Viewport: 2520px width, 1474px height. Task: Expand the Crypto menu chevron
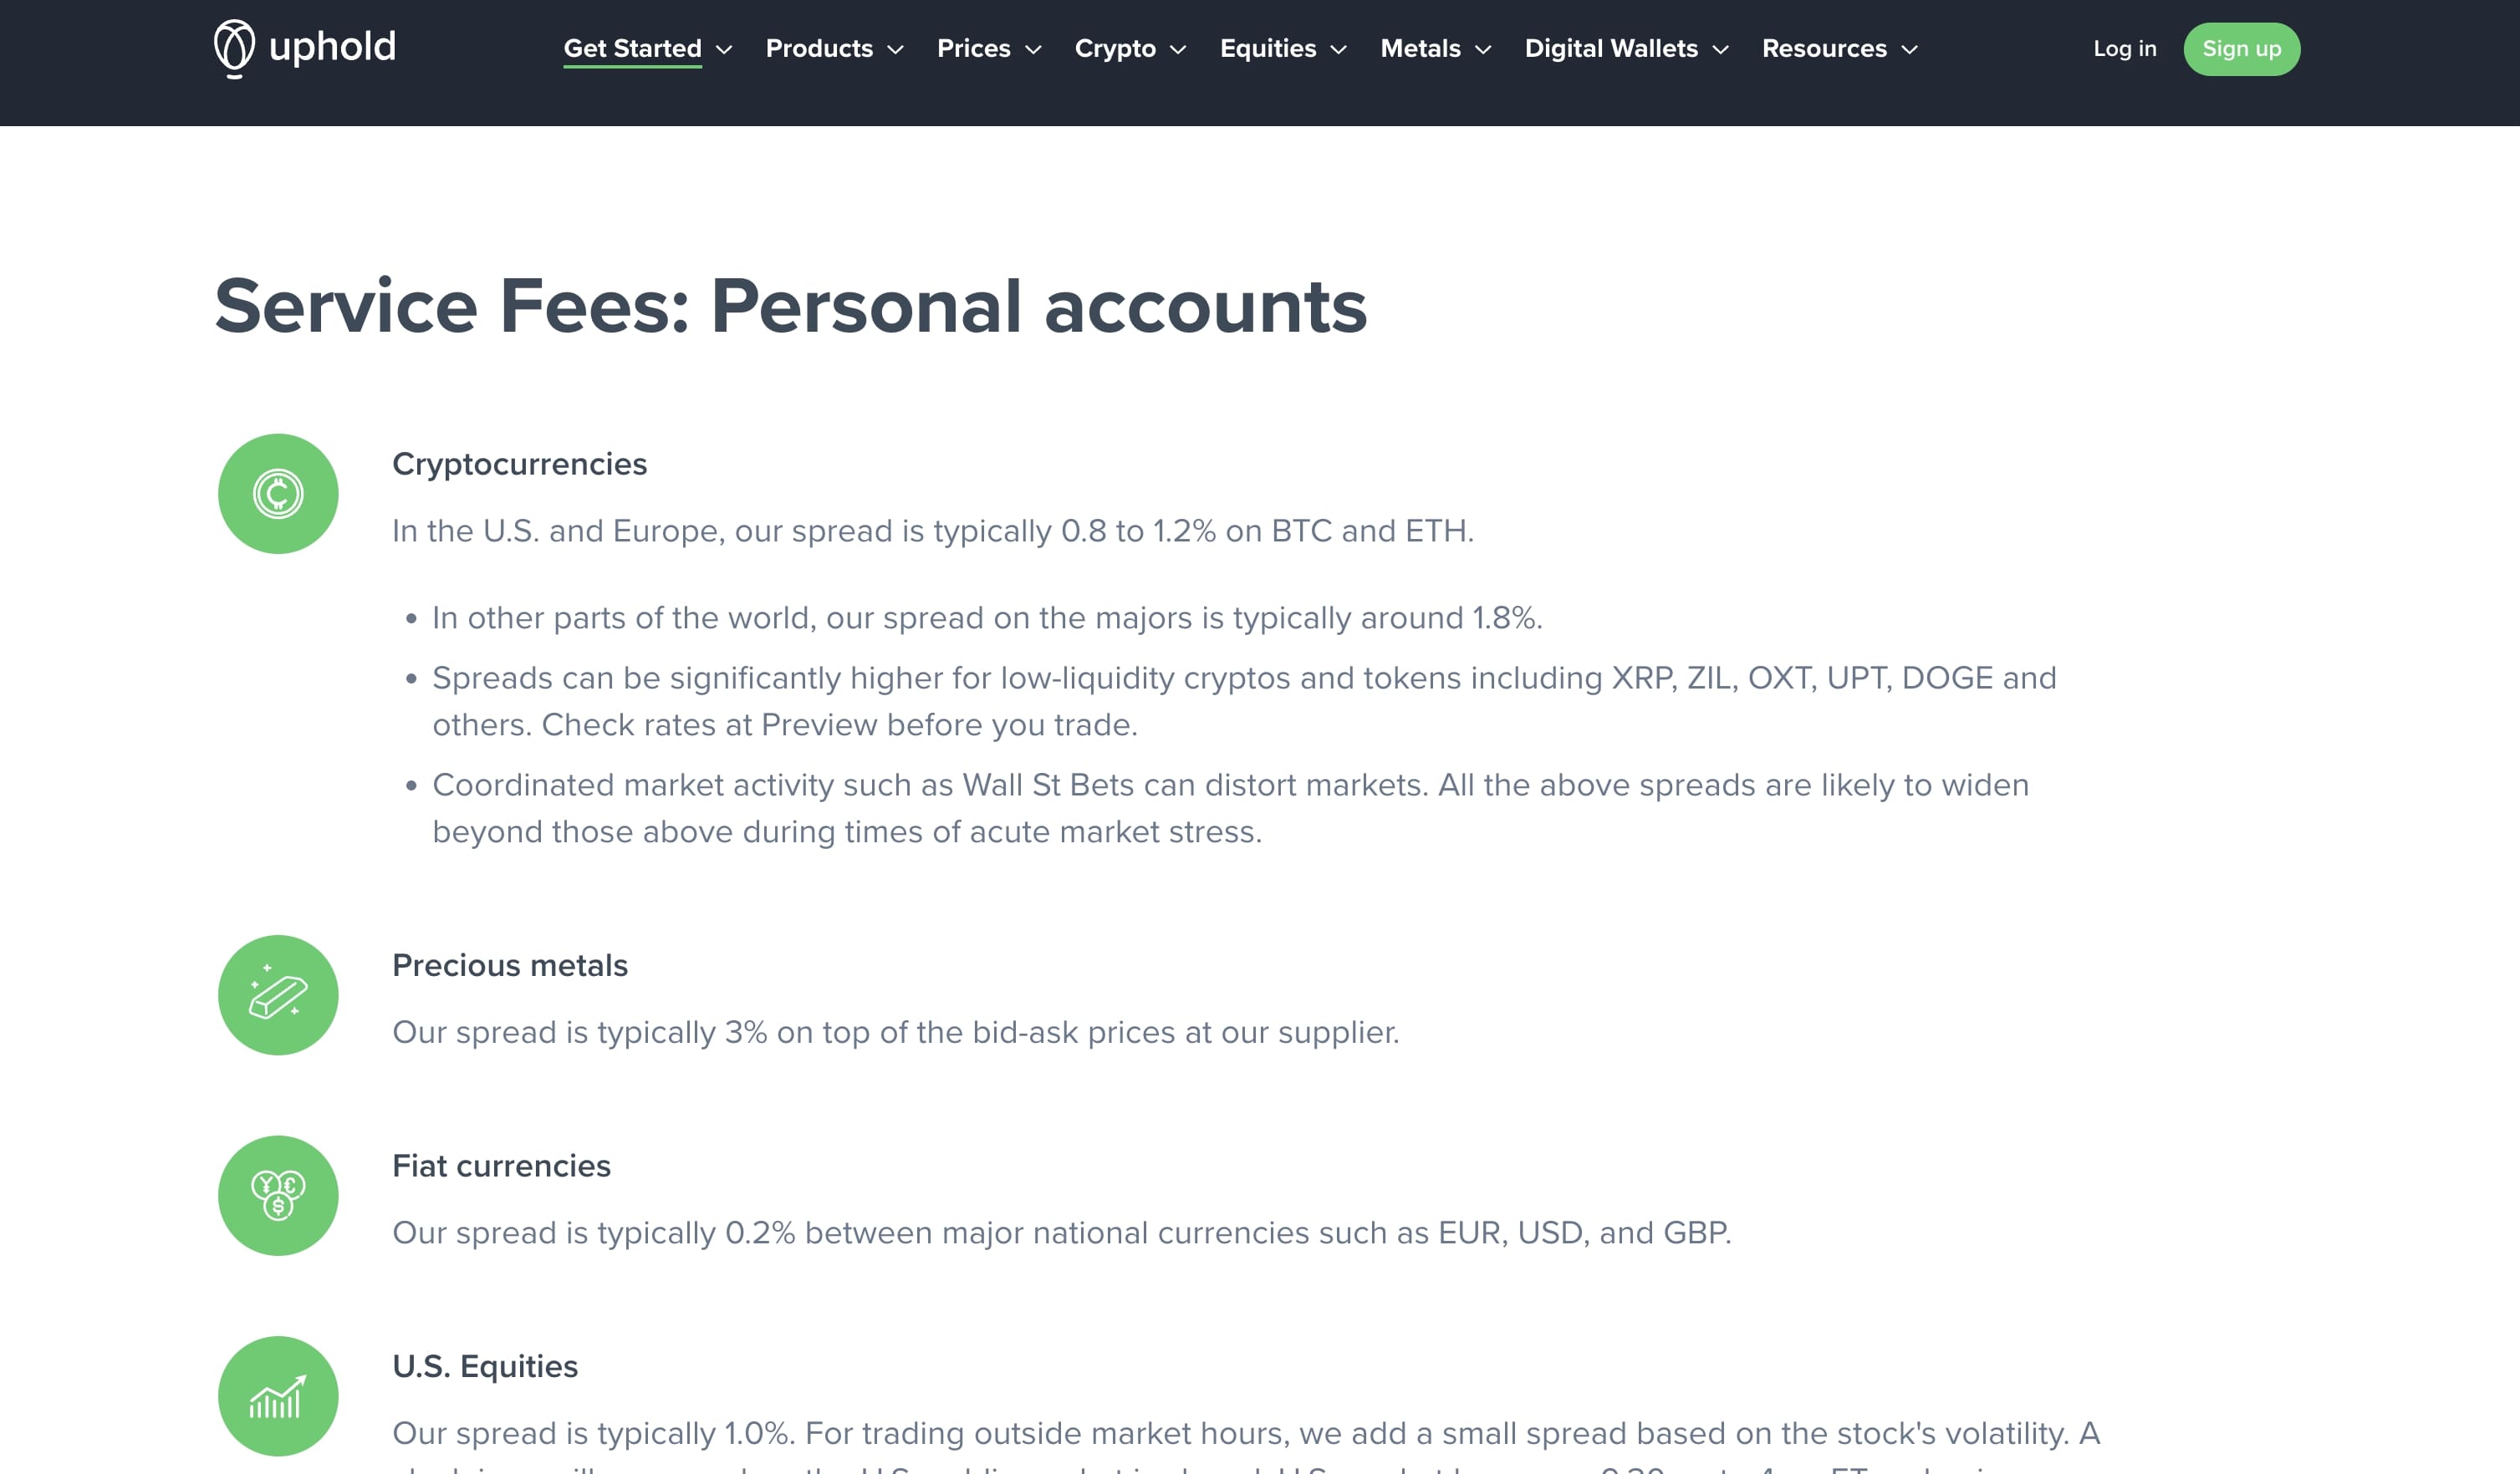pos(1178,49)
